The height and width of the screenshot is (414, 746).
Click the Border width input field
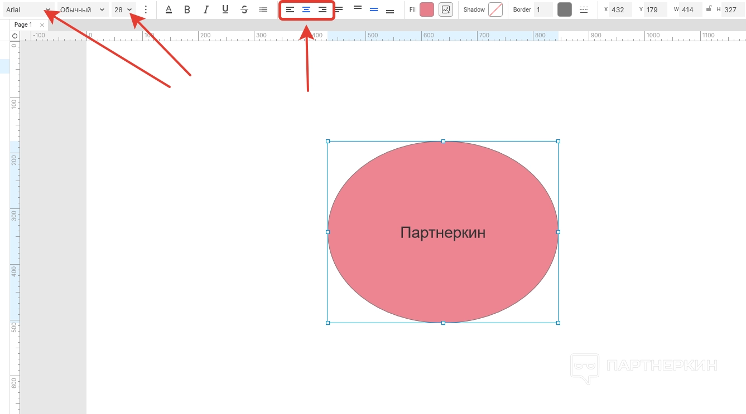pos(543,9)
